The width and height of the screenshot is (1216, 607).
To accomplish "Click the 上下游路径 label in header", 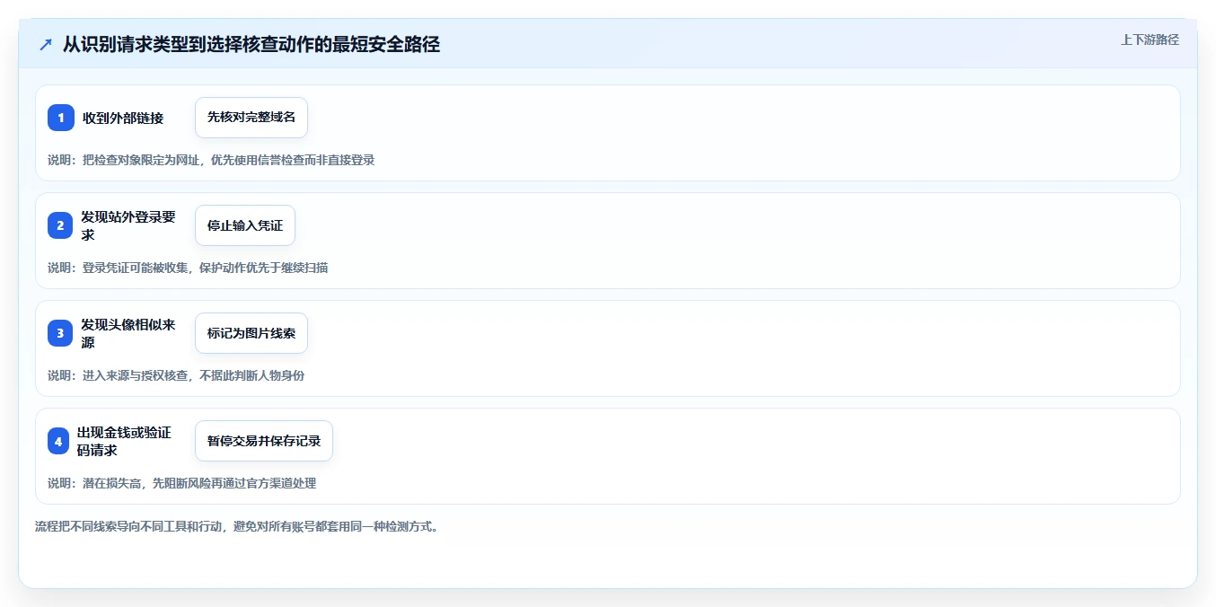I will click(x=1150, y=40).
